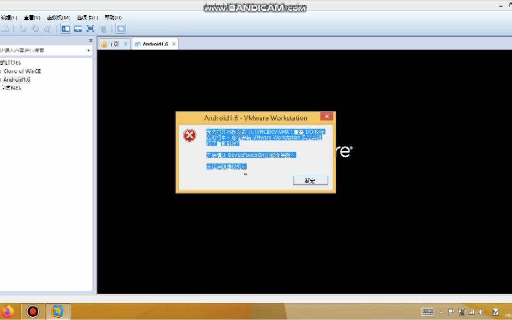Toggle the show thumbnail bar toolbar button
Viewport: 512px width, 320px height.
(x=77, y=28)
